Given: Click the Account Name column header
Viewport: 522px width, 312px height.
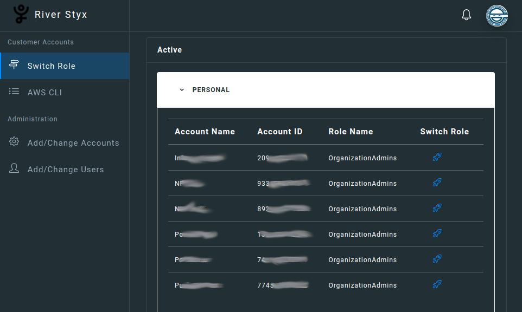Looking at the screenshot, I should pos(205,131).
